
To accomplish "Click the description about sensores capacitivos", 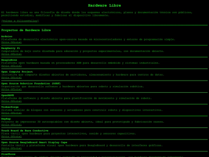I will (69, 133).
